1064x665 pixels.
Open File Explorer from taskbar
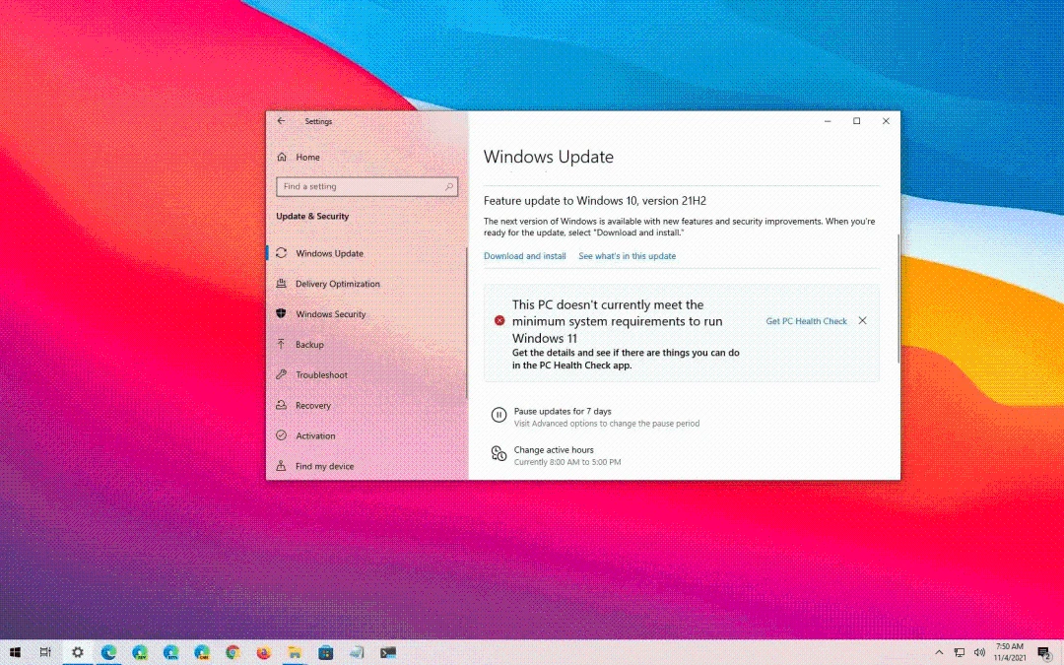tap(295, 652)
